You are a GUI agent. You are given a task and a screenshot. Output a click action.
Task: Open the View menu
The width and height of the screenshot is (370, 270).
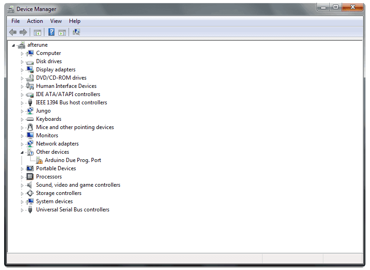pyautogui.click(x=56, y=21)
